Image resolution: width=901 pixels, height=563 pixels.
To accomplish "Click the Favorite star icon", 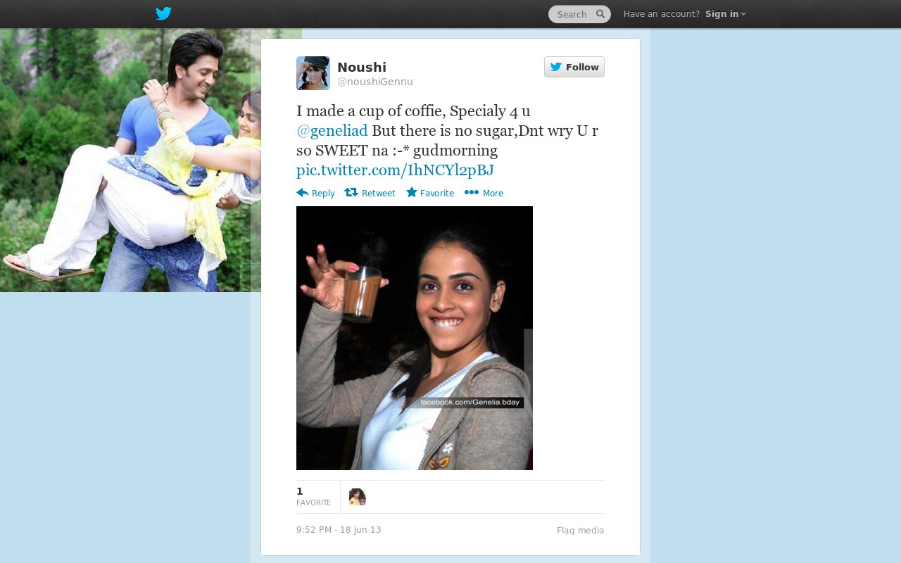I will point(412,192).
